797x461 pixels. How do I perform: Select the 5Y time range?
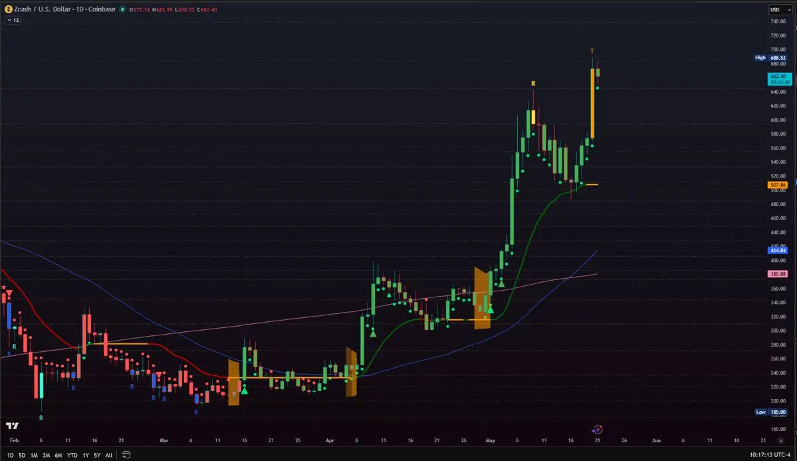tap(97, 456)
